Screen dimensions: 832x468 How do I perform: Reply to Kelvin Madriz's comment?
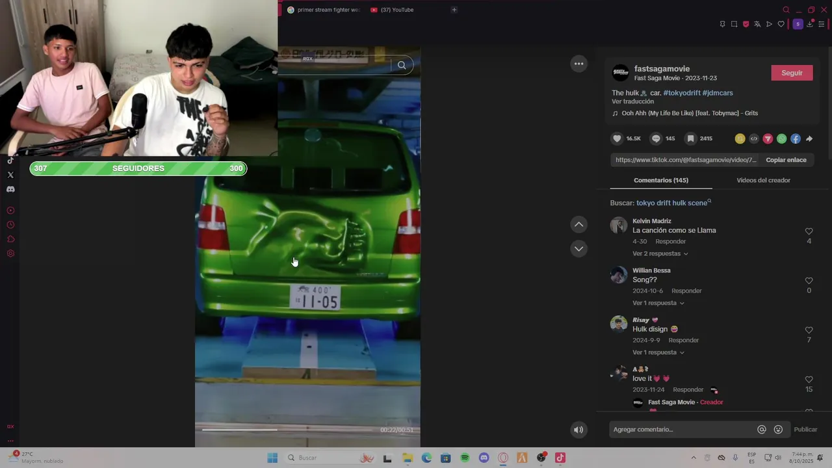[x=670, y=241]
